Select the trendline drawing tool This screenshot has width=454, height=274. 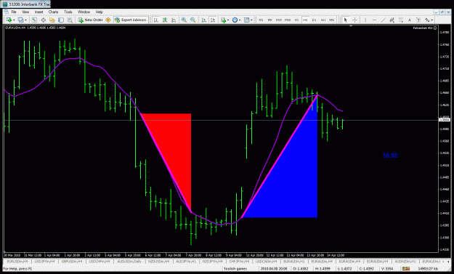[x=383, y=20]
